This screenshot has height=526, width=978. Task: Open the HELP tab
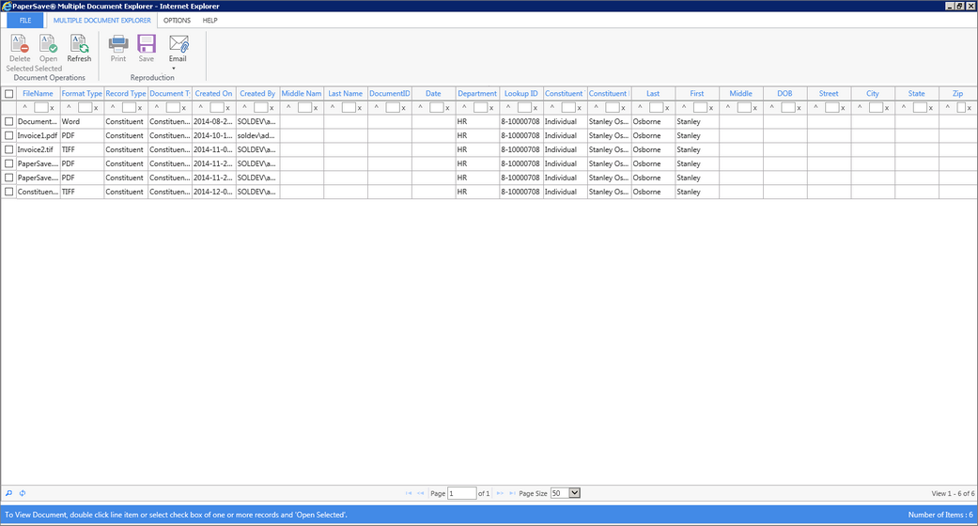tap(210, 20)
